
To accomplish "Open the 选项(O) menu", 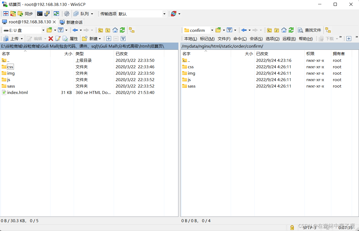I will tap(272, 39).
